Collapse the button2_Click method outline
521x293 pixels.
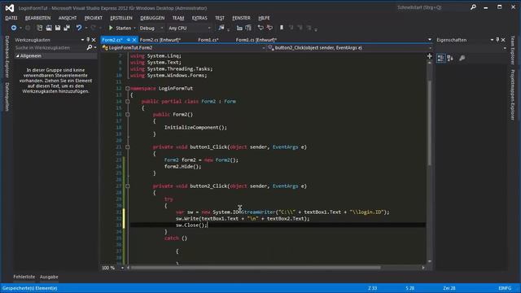[x=128, y=186]
